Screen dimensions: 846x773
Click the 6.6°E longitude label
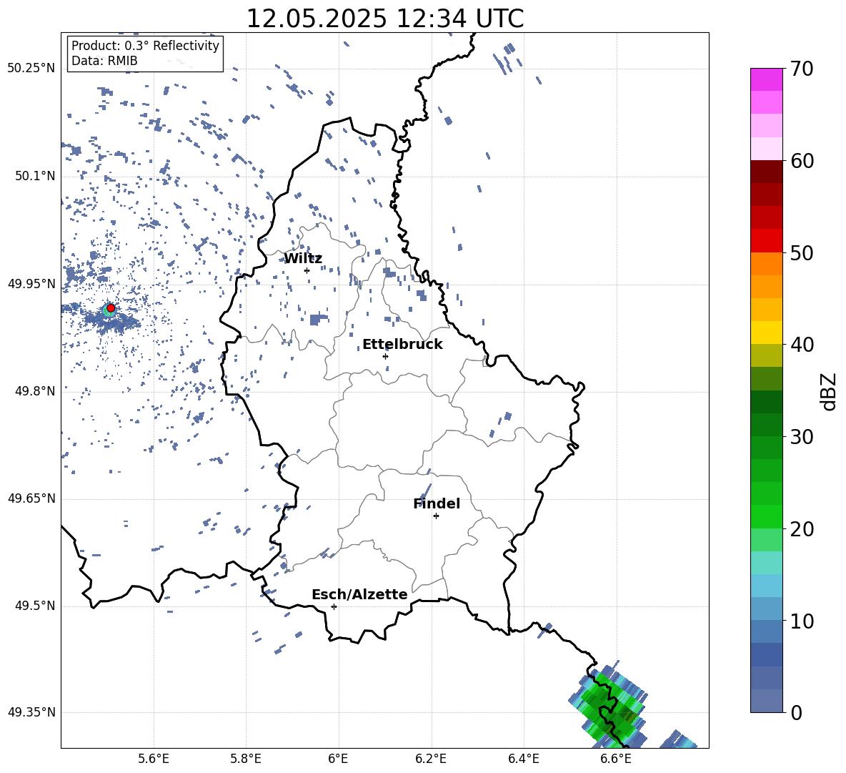[x=616, y=759]
